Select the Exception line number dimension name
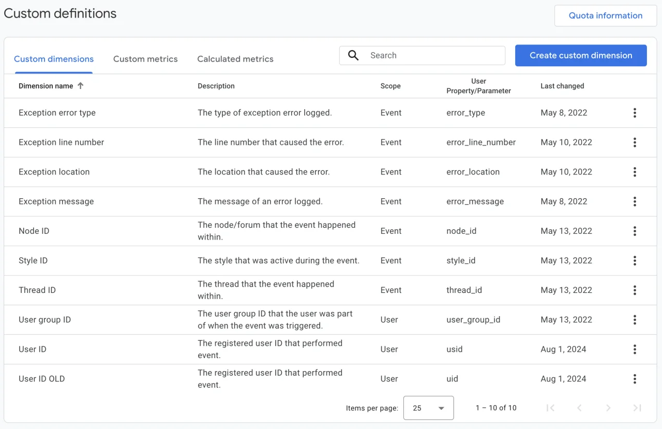662x429 pixels. pyautogui.click(x=61, y=142)
